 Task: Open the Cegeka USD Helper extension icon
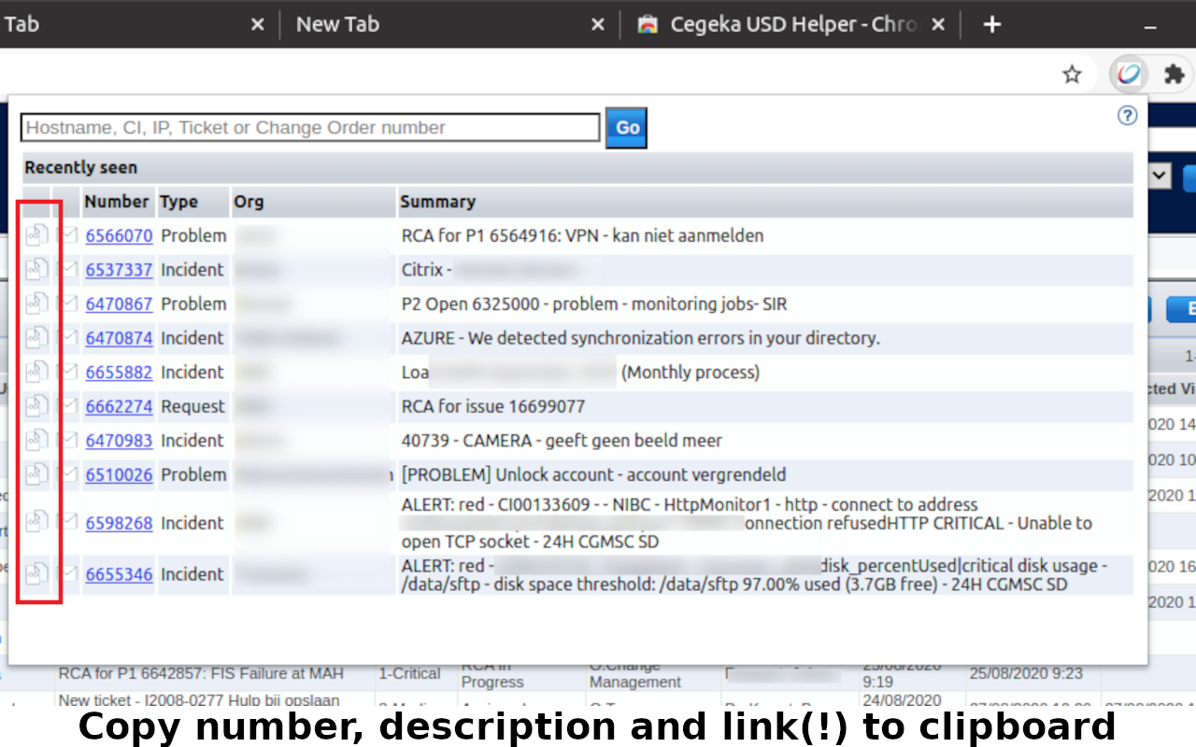(1129, 75)
